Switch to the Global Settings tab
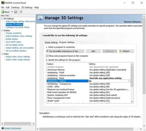Screen dimensions: 146x131 click(x=51, y=43)
